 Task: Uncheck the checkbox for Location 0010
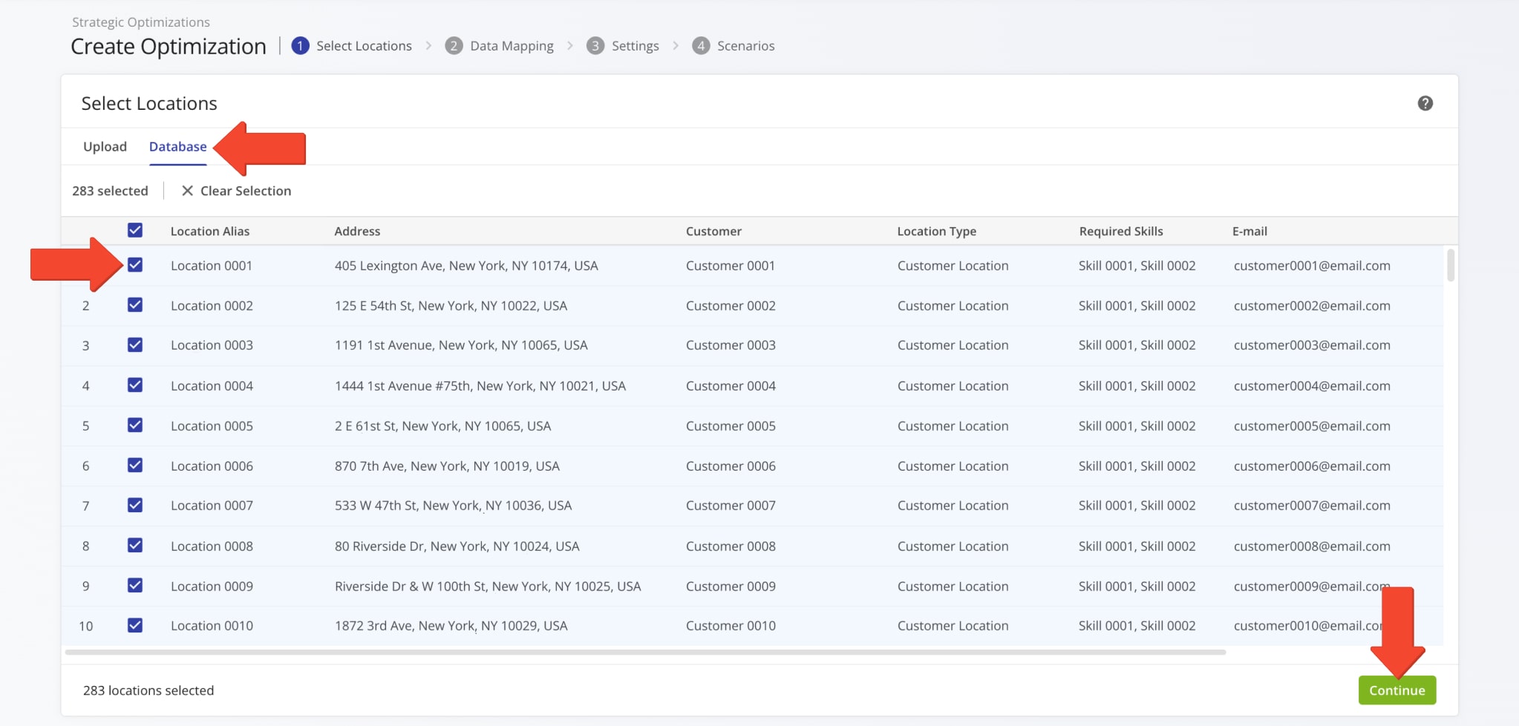(135, 625)
